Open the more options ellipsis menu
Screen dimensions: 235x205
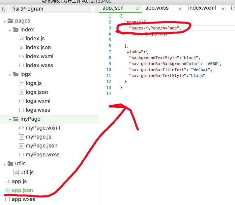(x=93, y=9)
